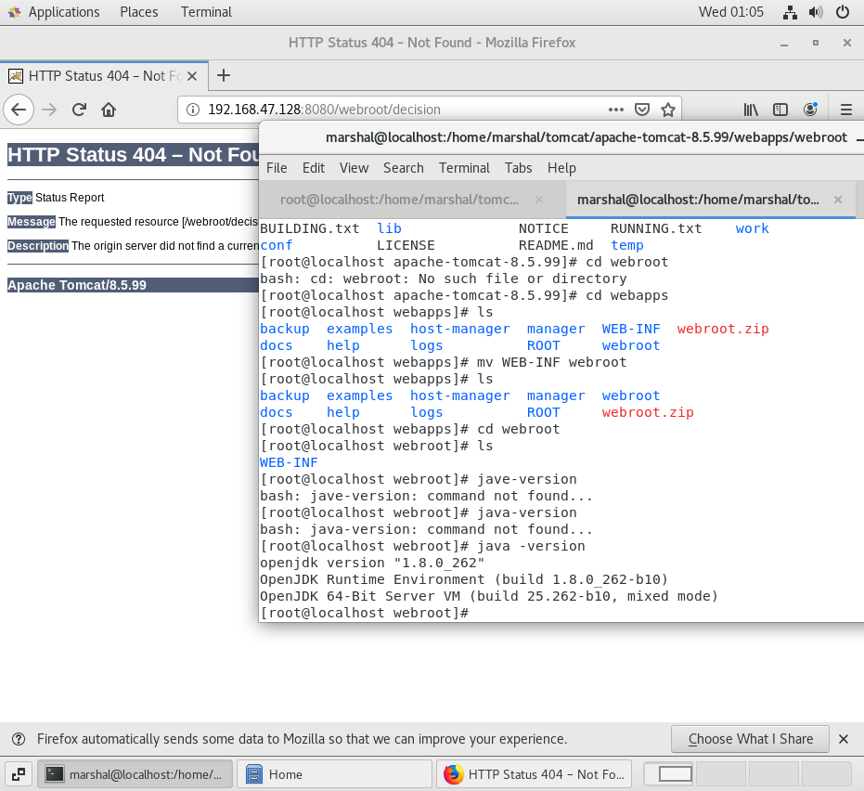864x791 pixels.
Task: Reload the page in Firefox
Action: [x=79, y=110]
